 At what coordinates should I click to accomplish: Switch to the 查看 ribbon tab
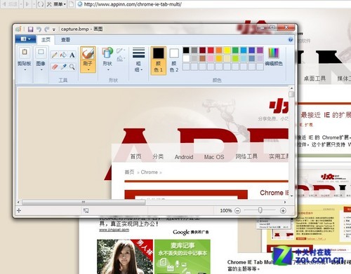(x=65, y=40)
